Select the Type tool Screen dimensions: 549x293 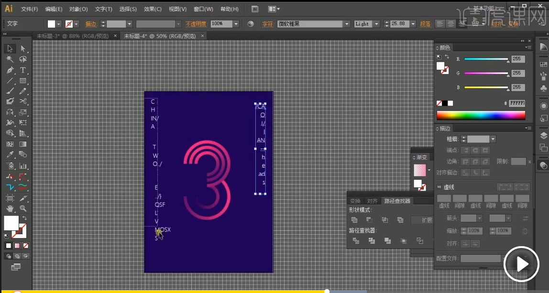[22, 70]
